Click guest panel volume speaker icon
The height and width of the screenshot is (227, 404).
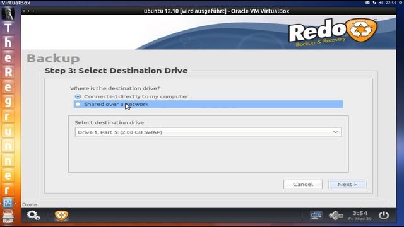[x=336, y=215]
